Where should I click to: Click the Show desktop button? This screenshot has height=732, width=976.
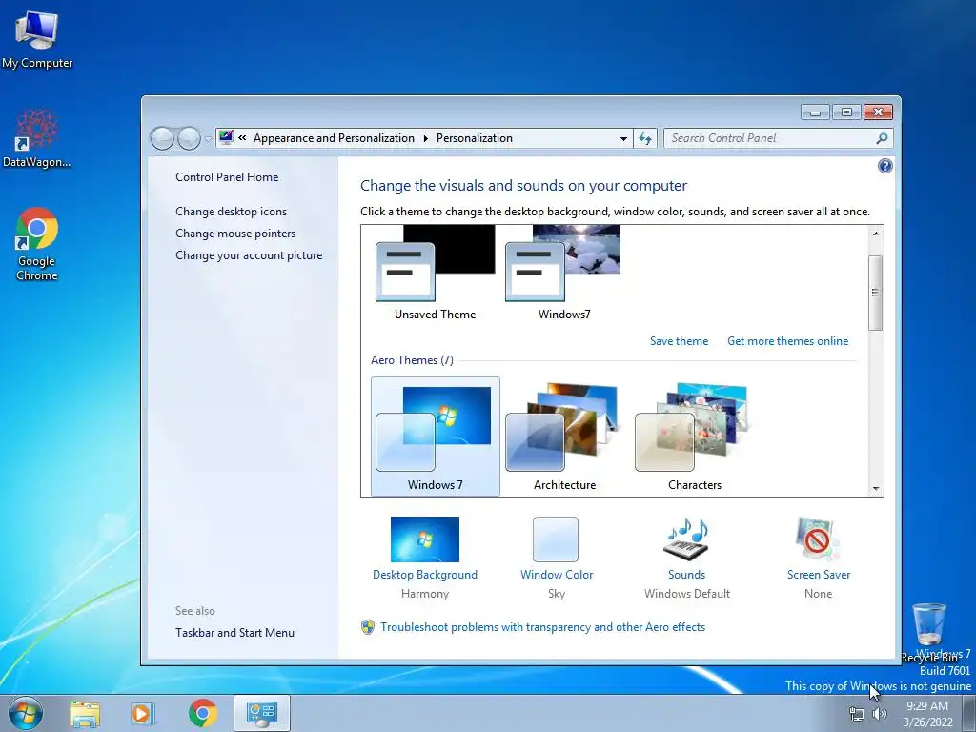click(x=969, y=713)
